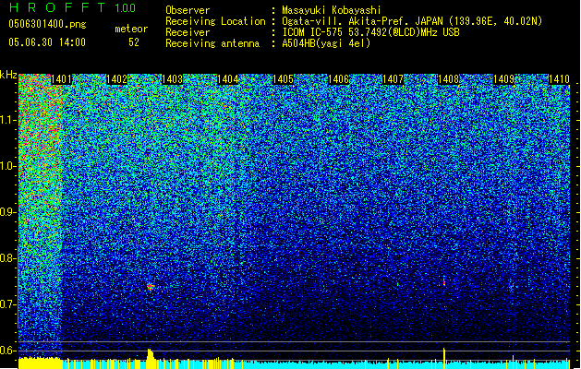Click the 1405 time marker
This screenshot has width=581, height=369.
(283, 79)
